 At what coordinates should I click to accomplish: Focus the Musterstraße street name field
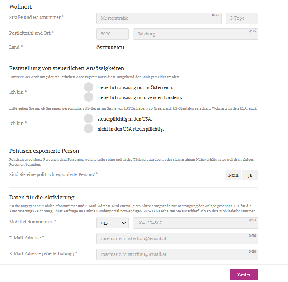click(x=159, y=18)
